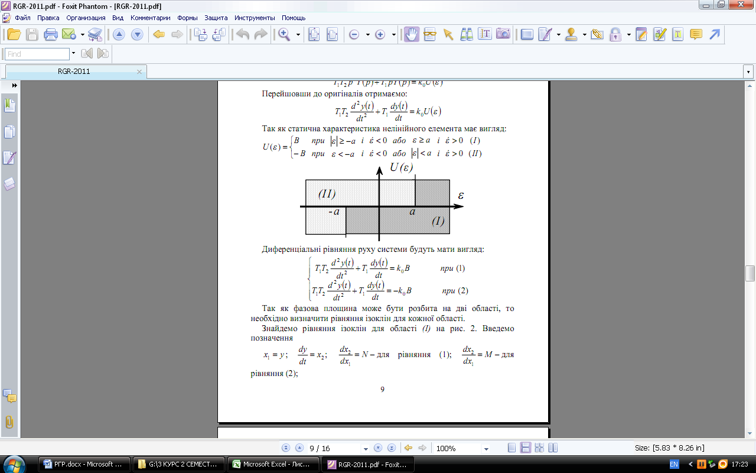Screen dimensions: 756x473
Task: Open the Pages thumbnails panel icon
Action: pos(9,132)
